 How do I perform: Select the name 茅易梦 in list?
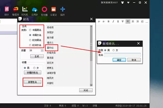pos(50,33)
